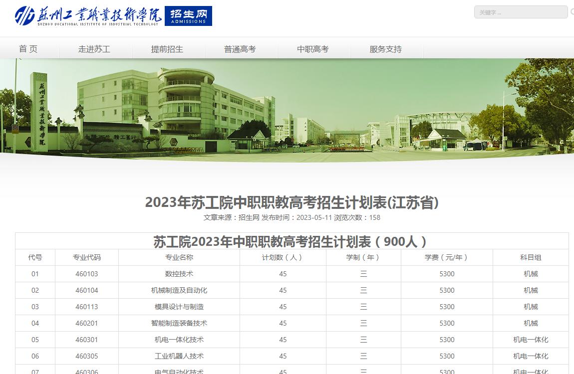Click the Suzhou Vocational Institute logo
The width and height of the screenshot is (574, 374).
(88, 16)
